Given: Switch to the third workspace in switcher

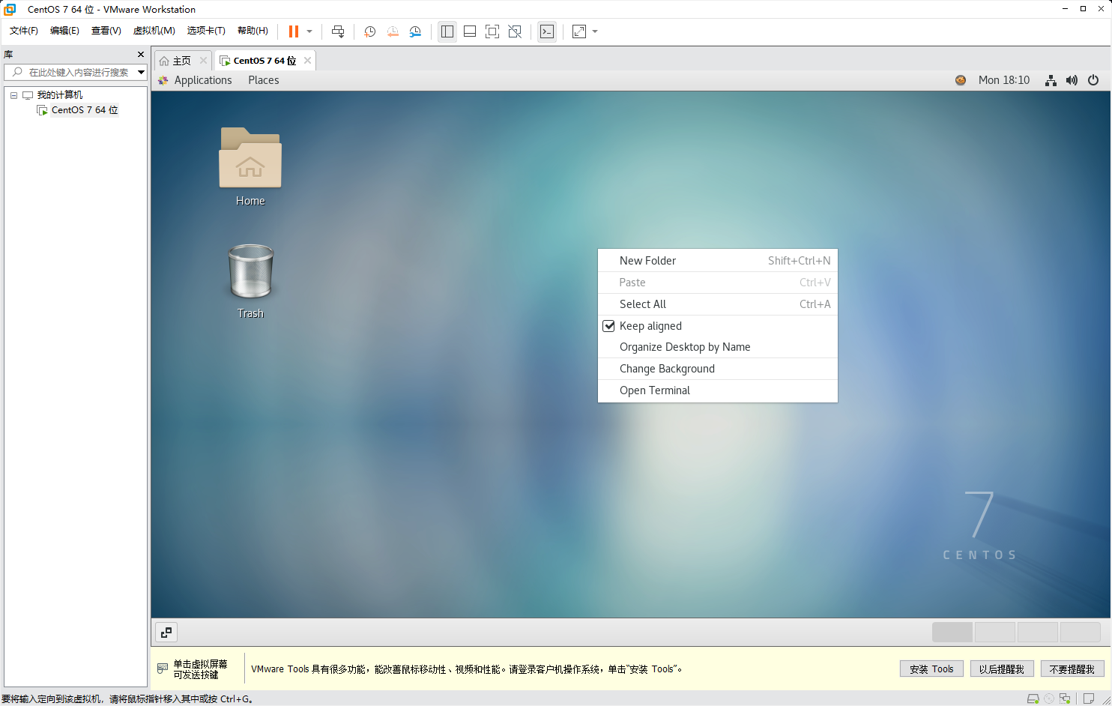Looking at the screenshot, I should tap(1038, 632).
